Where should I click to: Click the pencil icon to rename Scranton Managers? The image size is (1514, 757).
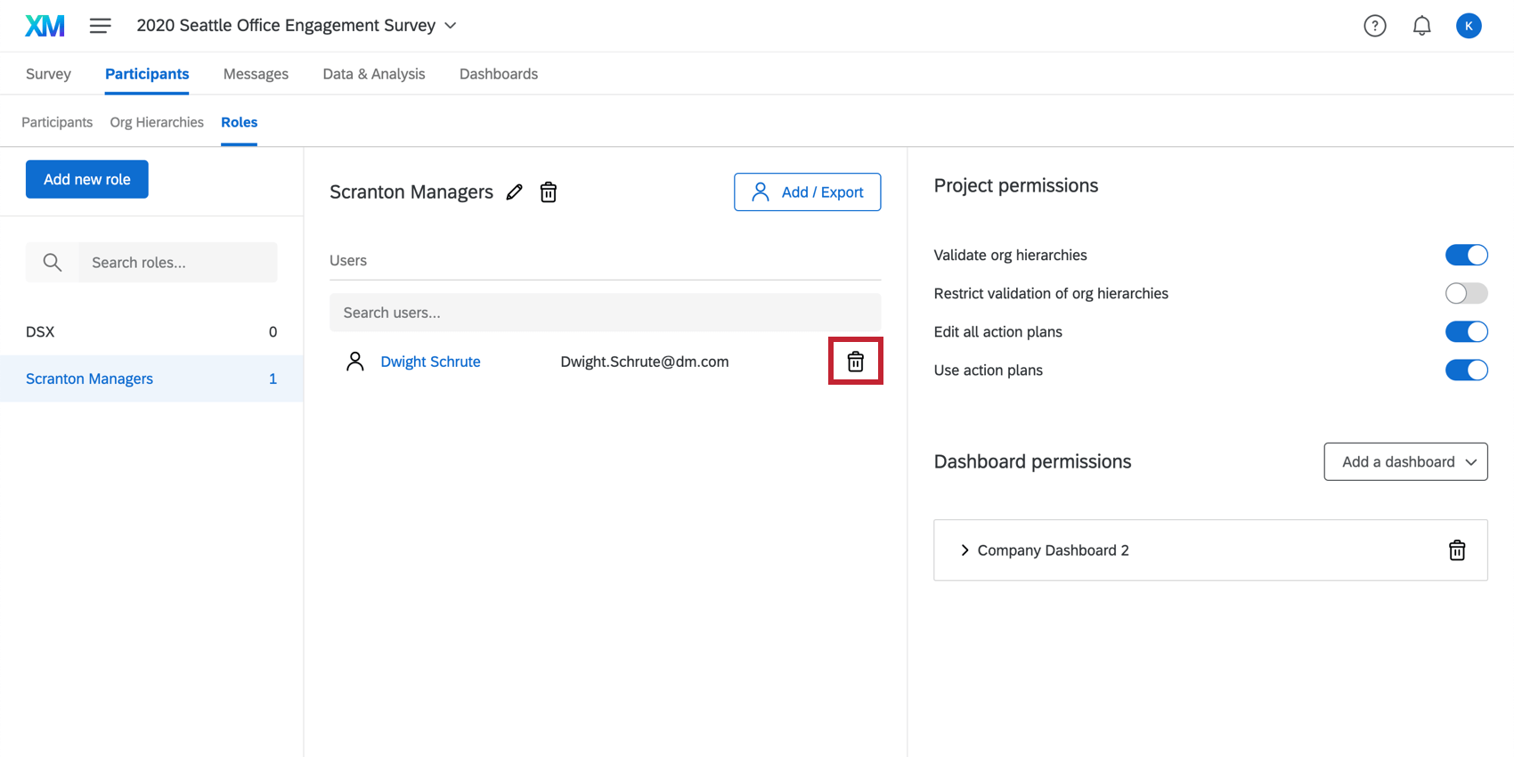pyautogui.click(x=515, y=192)
